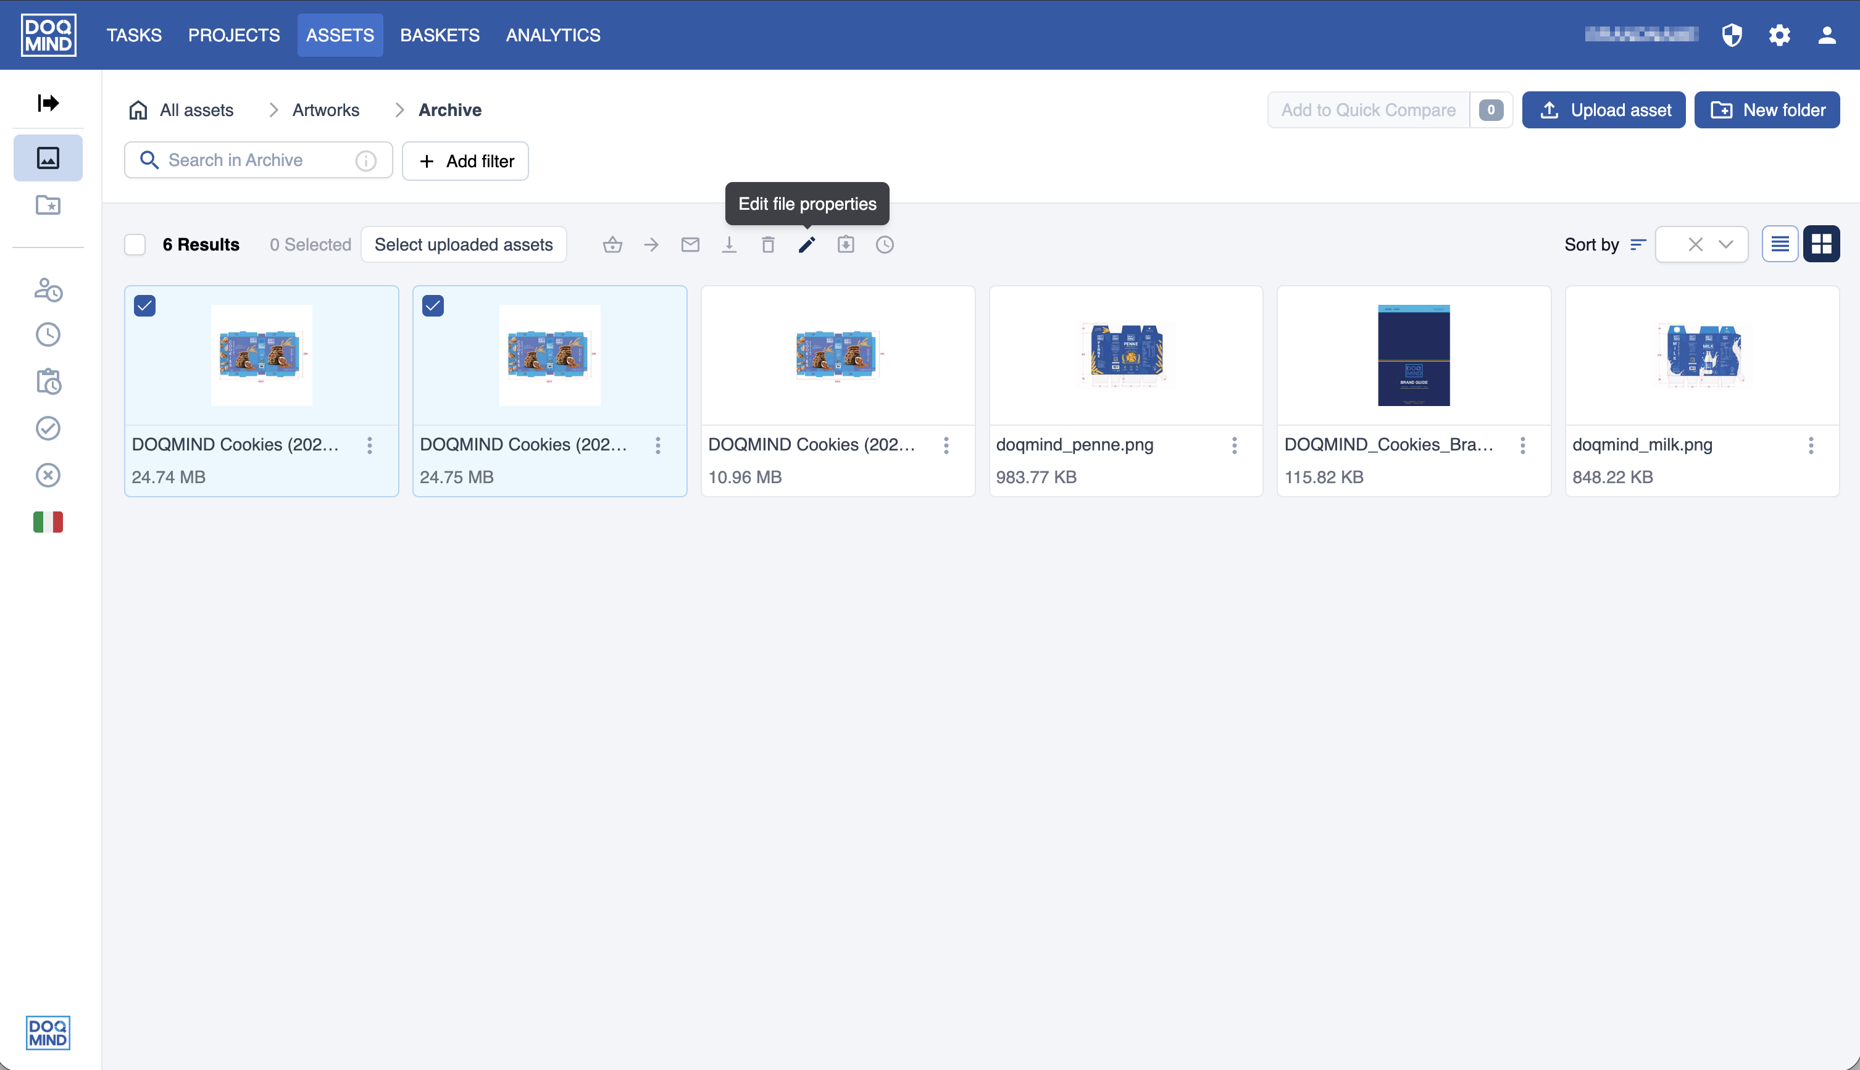Open options menu for doqmind_penne.png

click(1235, 445)
